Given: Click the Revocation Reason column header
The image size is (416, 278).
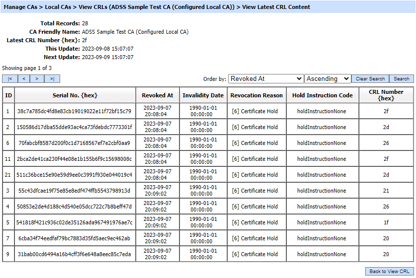Looking at the screenshot, I should pos(257,95).
